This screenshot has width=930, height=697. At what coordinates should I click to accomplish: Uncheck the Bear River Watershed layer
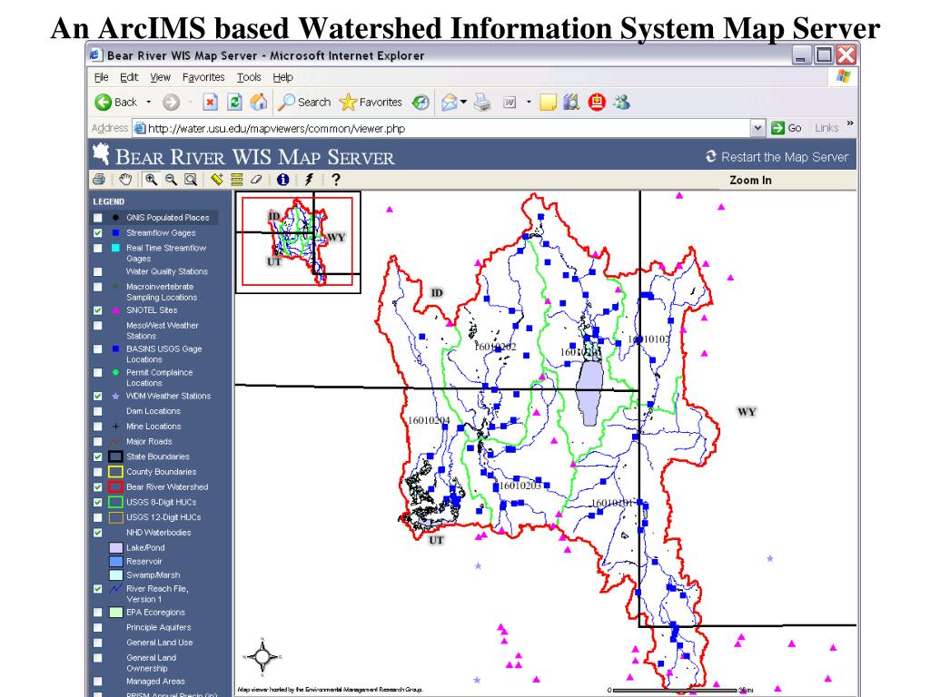click(x=98, y=487)
